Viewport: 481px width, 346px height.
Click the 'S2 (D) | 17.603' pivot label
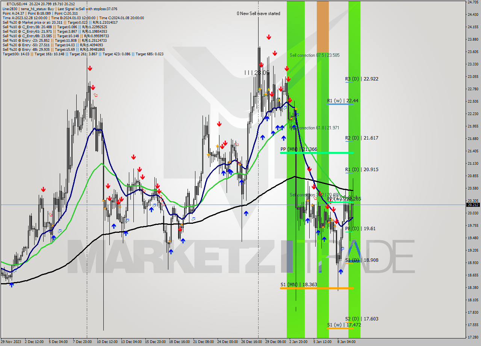click(362, 319)
